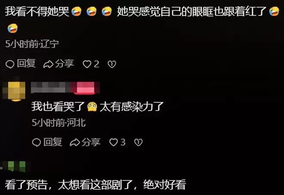Click the share arrow icon on Liaoning comment

pyautogui.click(x=48, y=64)
